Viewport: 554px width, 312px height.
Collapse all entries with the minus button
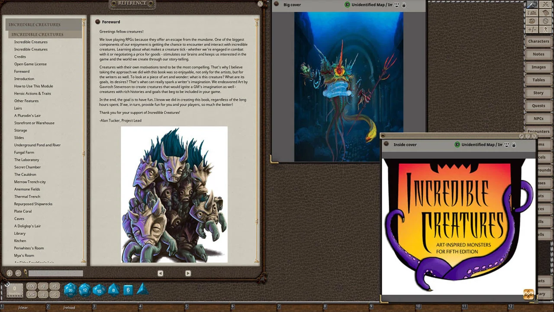(18, 273)
